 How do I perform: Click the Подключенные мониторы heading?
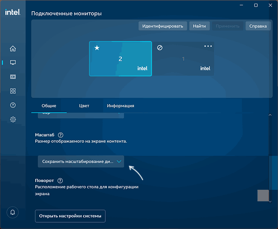point(66,13)
